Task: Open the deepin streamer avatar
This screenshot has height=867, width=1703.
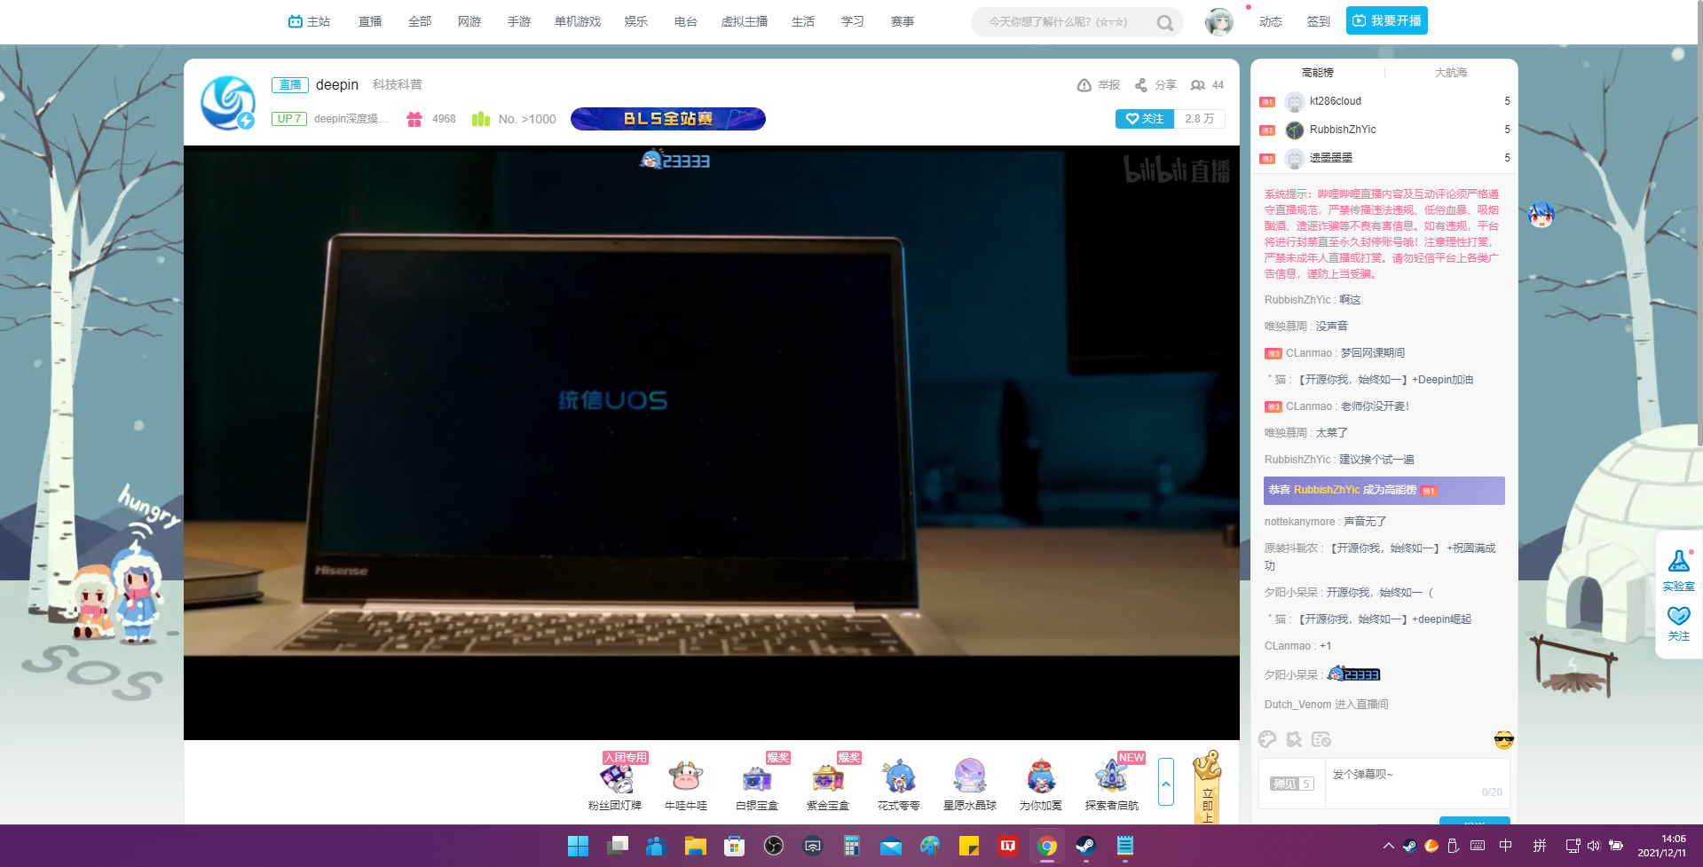Action: (x=228, y=102)
